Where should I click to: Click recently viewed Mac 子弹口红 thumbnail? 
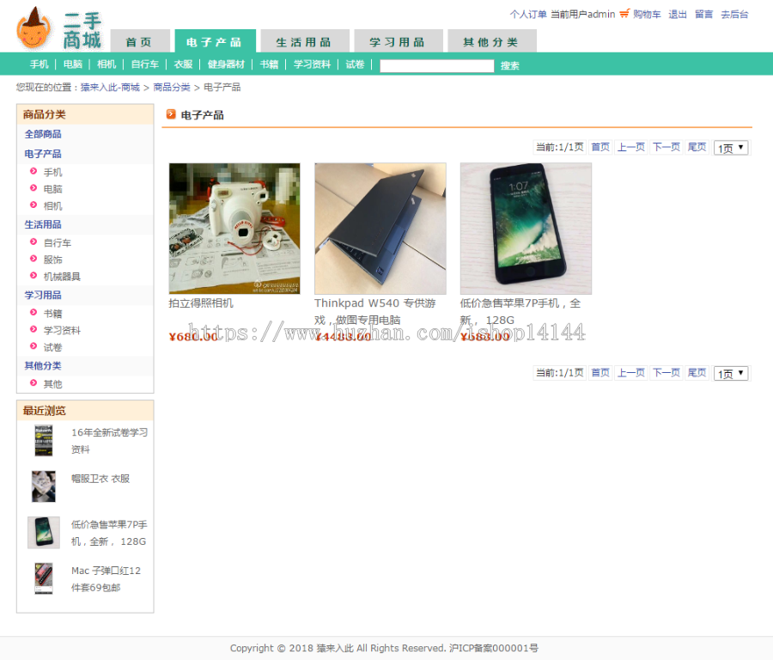pos(44,578)
